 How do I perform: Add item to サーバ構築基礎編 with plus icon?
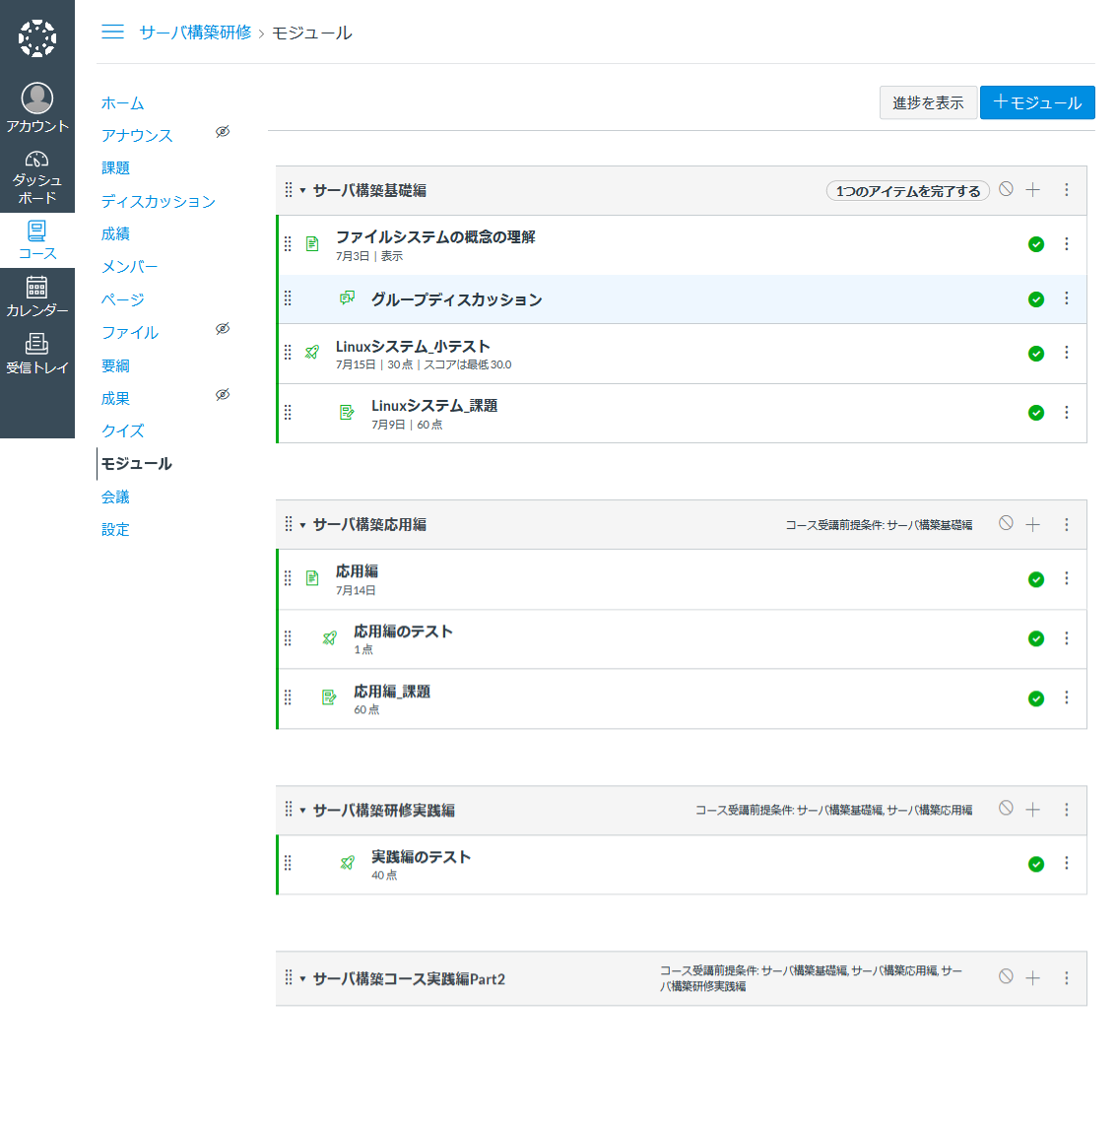(1032, 189)
